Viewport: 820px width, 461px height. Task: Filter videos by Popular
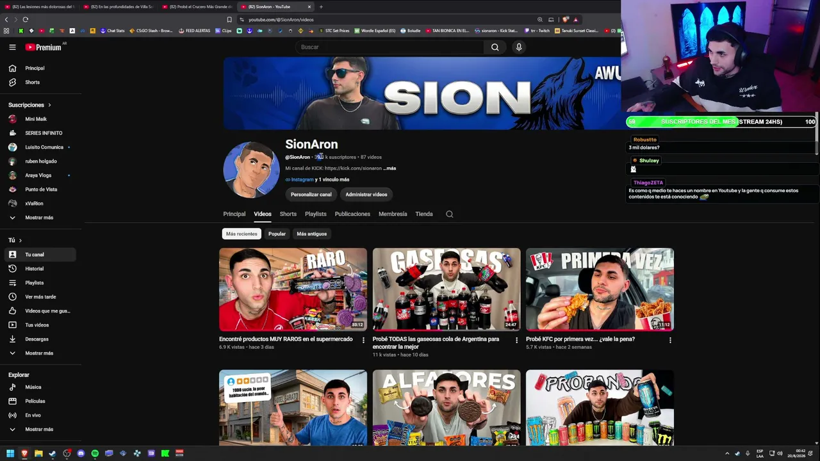coord(277,234)
